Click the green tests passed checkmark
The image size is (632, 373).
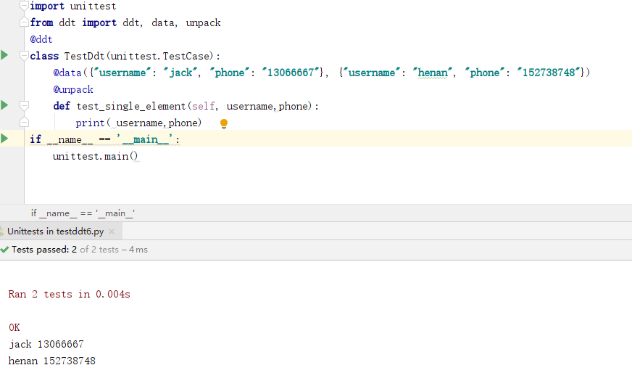pos(6,250)
